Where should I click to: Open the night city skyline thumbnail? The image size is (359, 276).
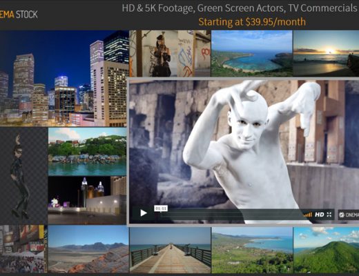tap(64, 79)
